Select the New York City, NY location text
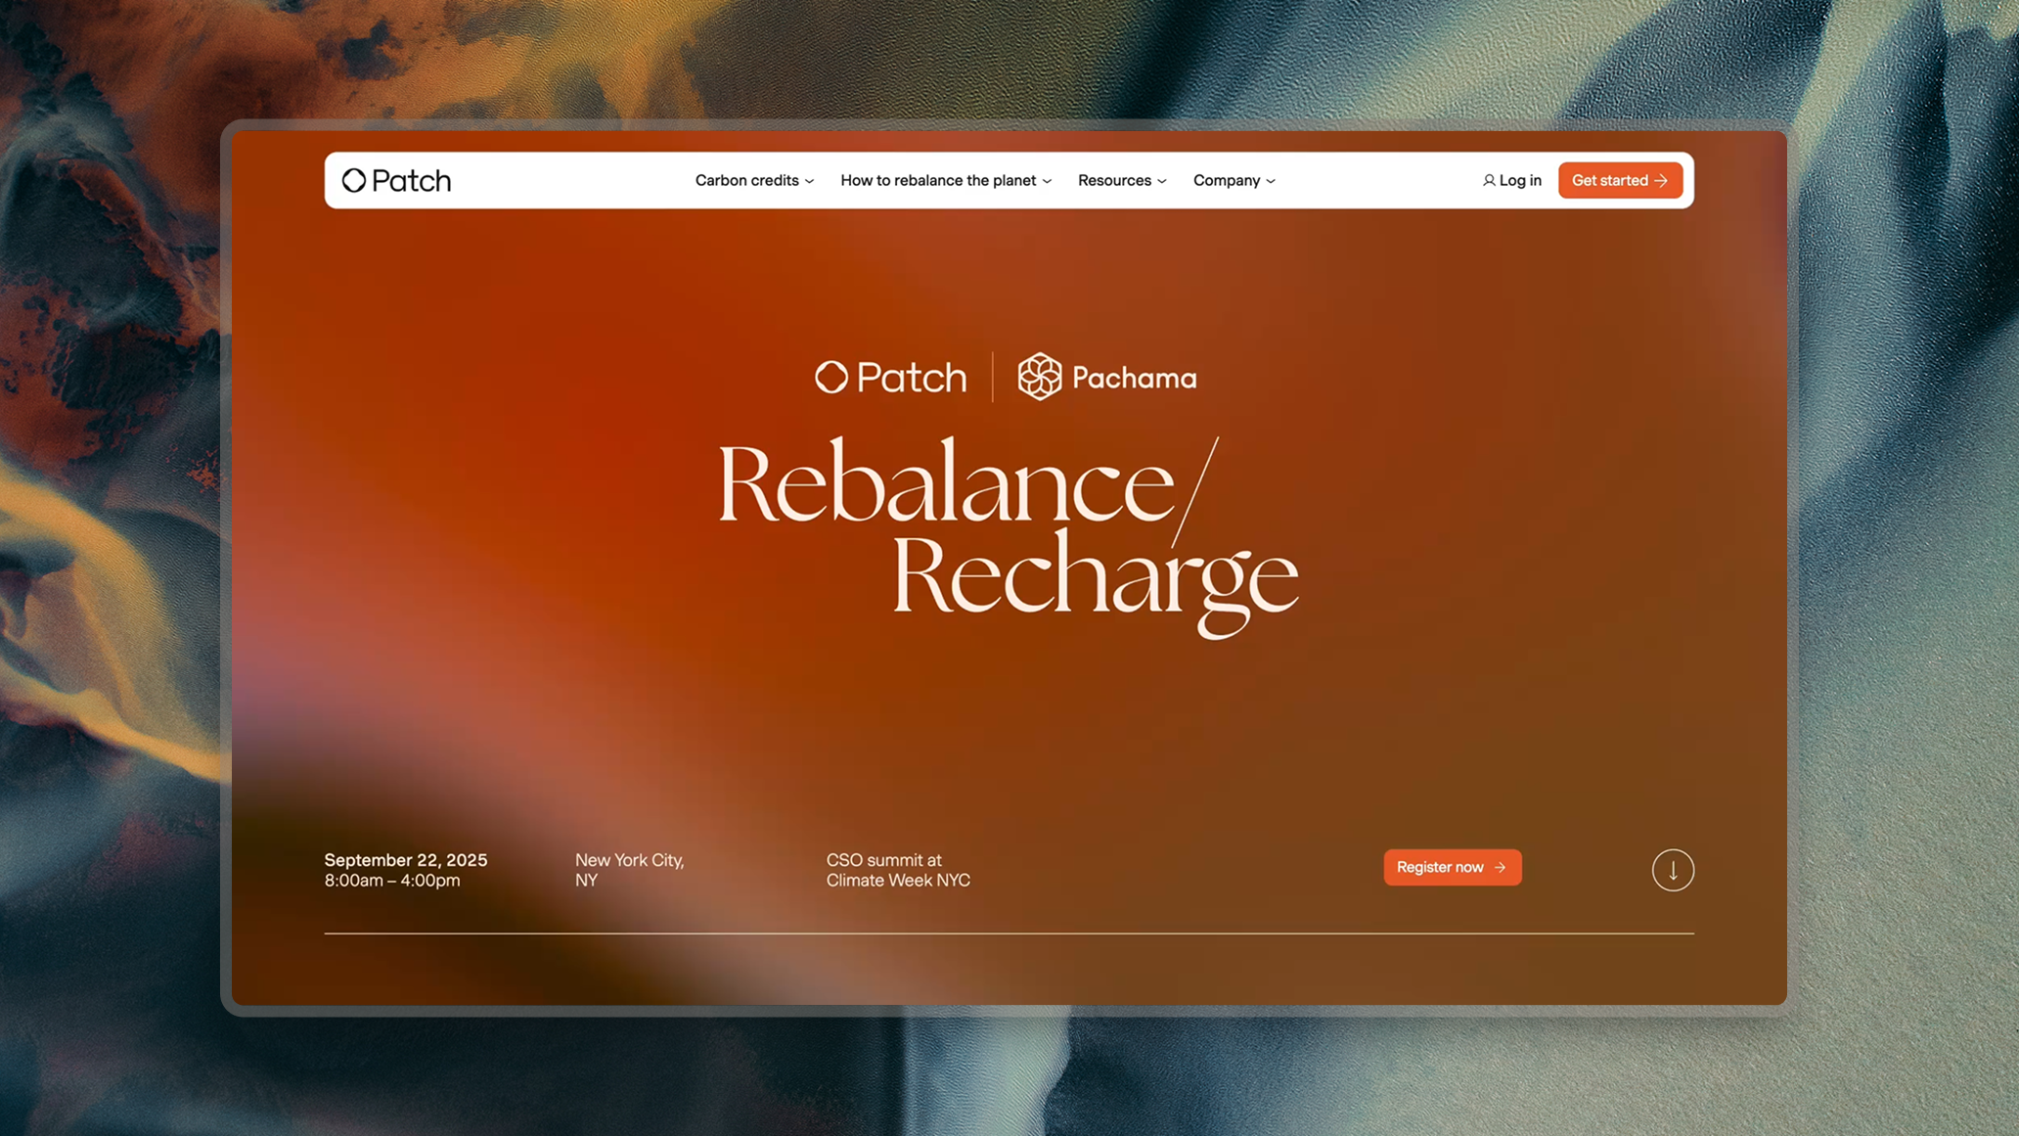 pos(630,870)
